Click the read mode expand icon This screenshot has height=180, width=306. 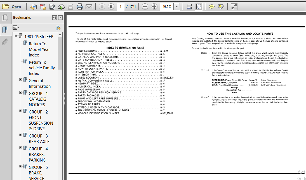point(234,7)
